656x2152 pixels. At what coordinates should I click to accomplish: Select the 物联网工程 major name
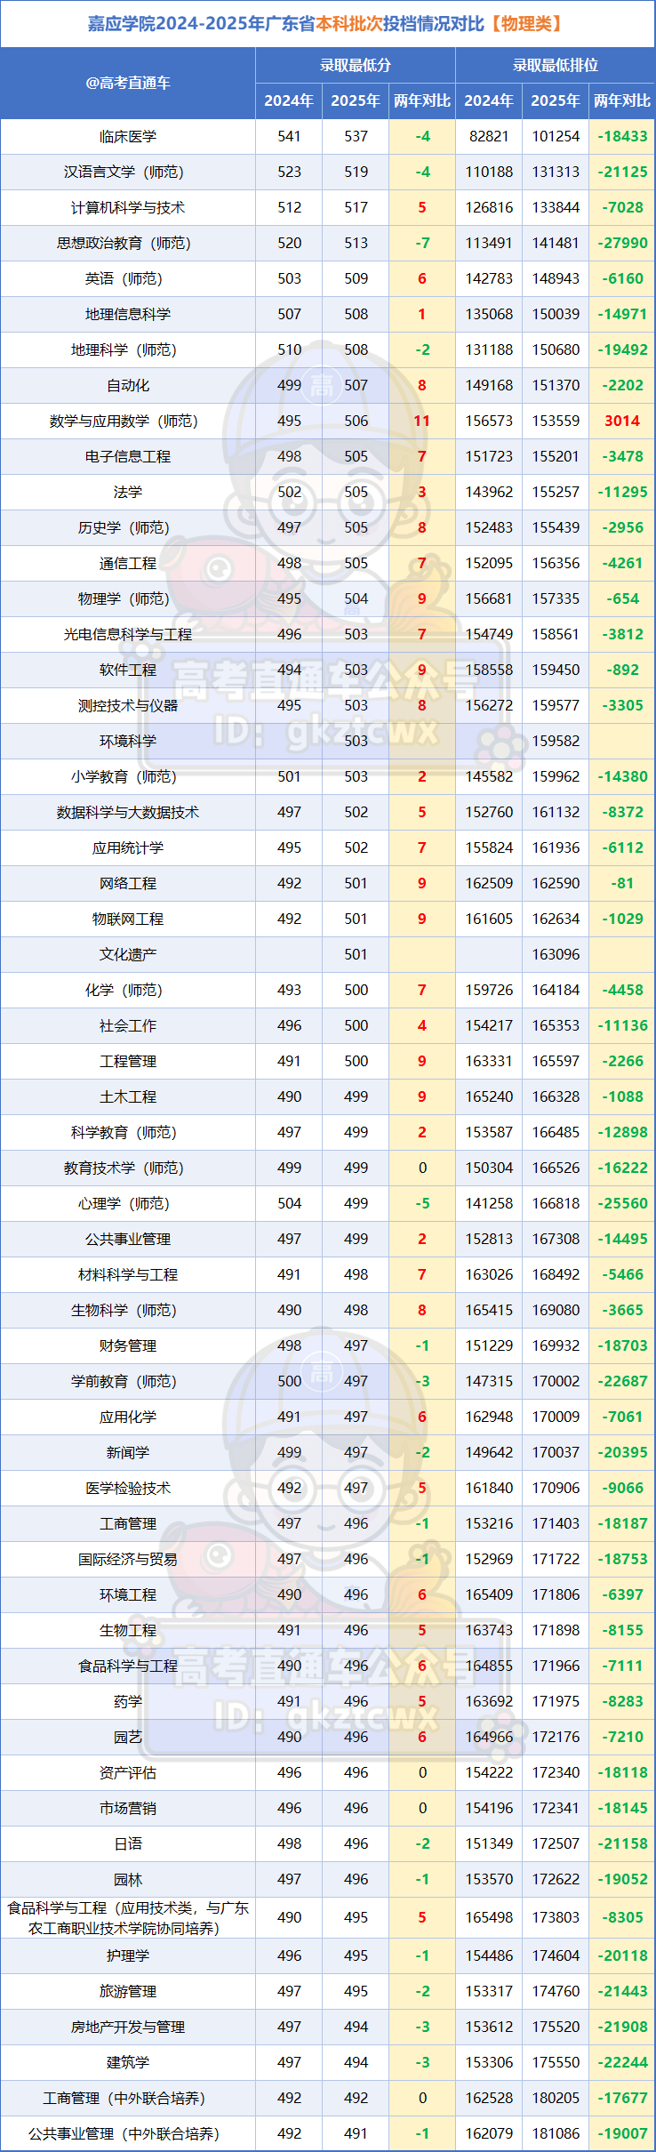tap(128, 919)
